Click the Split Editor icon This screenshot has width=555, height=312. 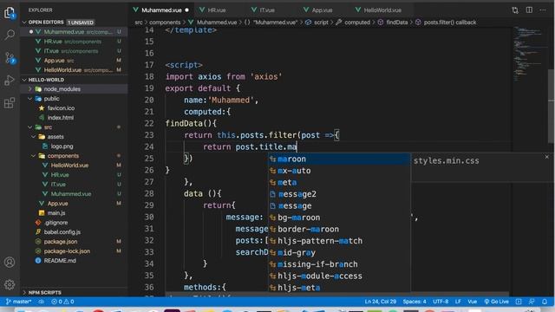click(529, 10)
